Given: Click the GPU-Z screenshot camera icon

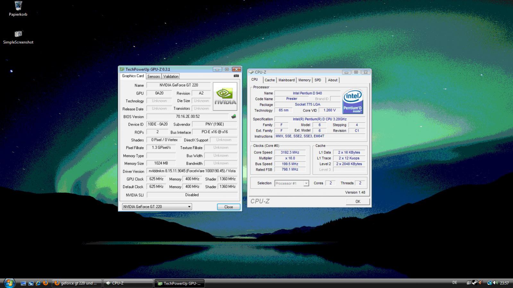Looking at the screenshot, I should [x=236, y=76].
